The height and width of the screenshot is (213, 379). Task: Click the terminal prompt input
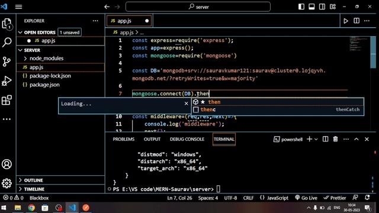(219, 189)
